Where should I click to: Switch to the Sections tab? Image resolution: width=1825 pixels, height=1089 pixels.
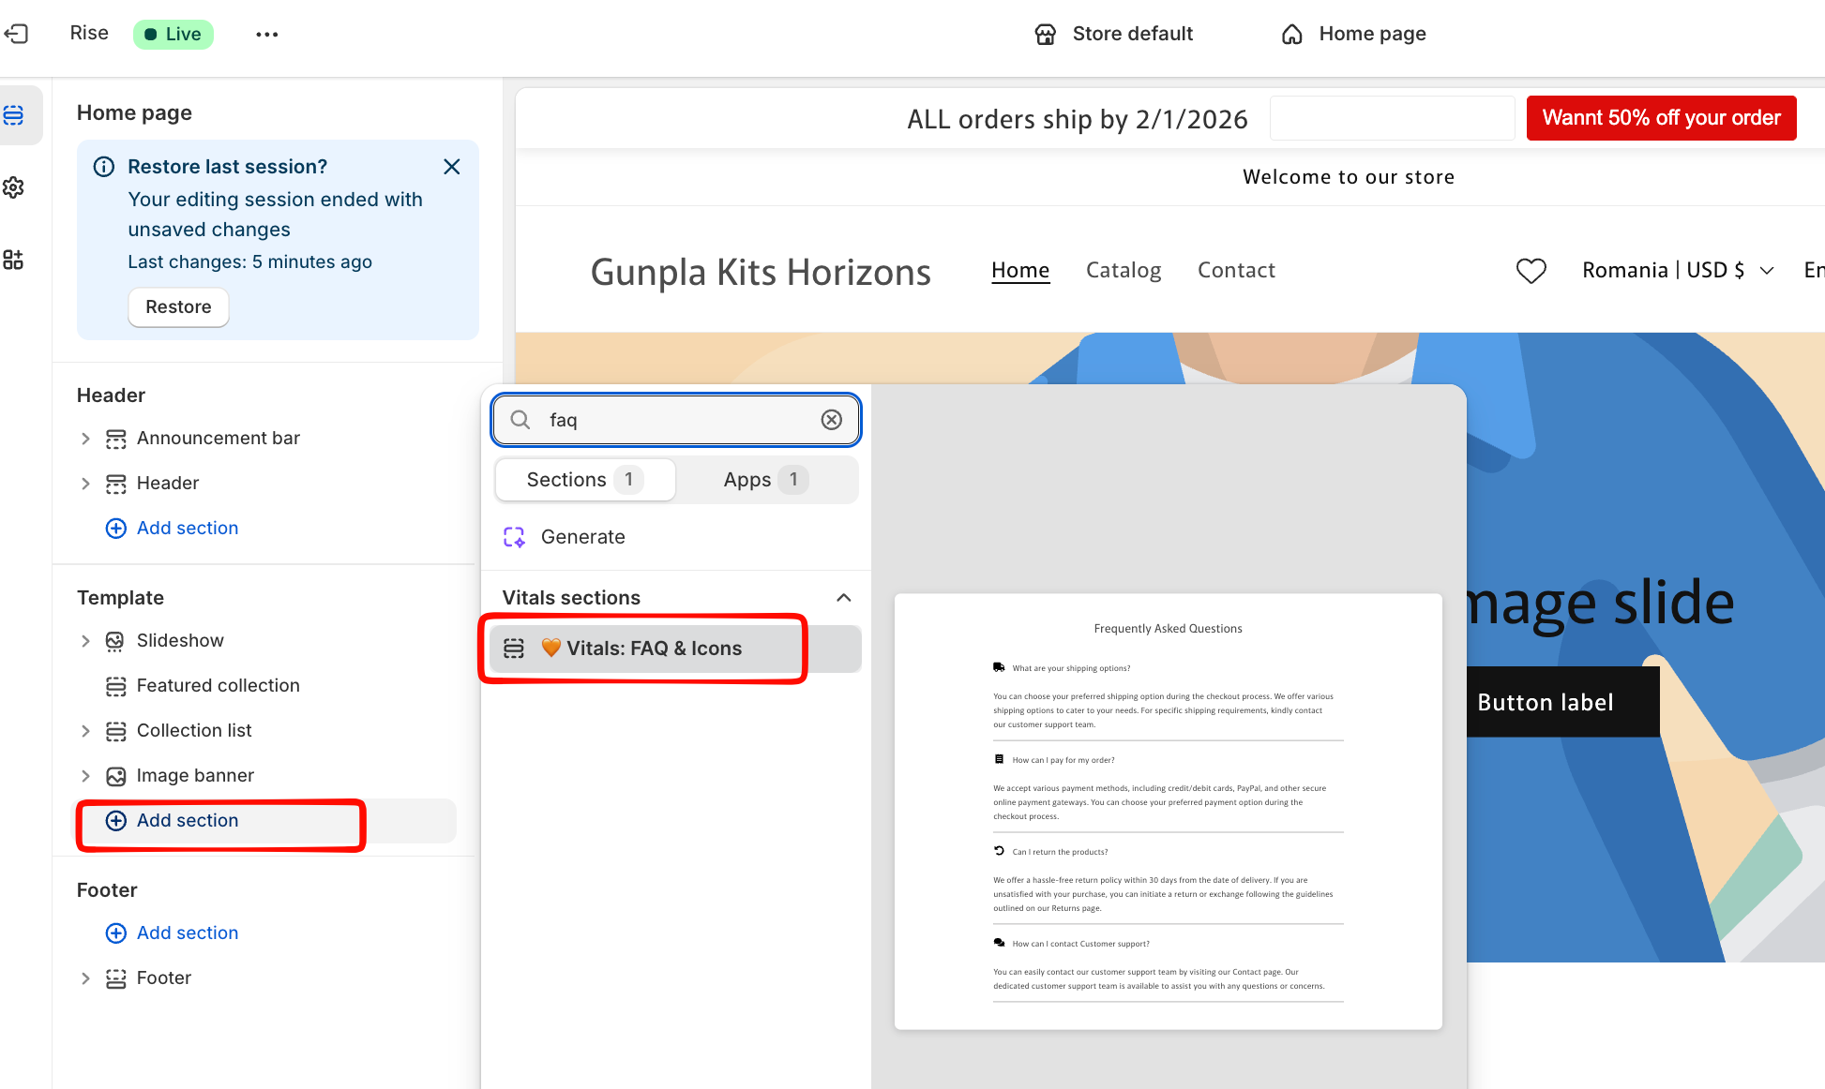pos(584,480)
